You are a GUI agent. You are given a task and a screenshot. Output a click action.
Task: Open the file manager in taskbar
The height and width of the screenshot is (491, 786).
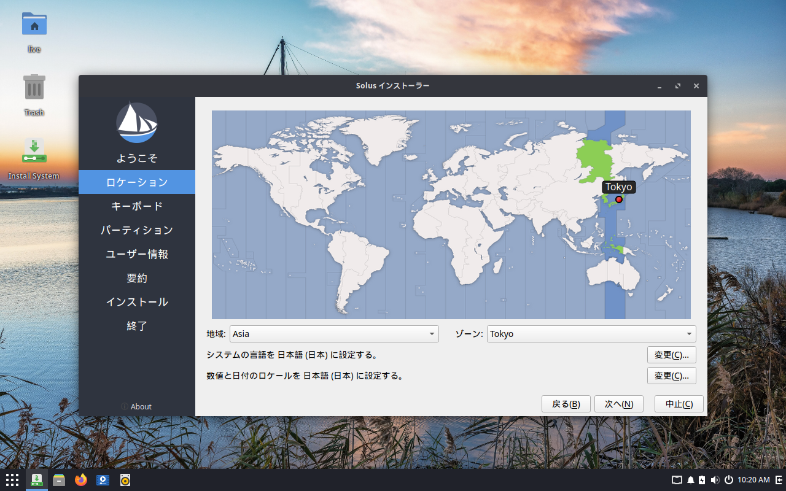click(x=59, y=480)
